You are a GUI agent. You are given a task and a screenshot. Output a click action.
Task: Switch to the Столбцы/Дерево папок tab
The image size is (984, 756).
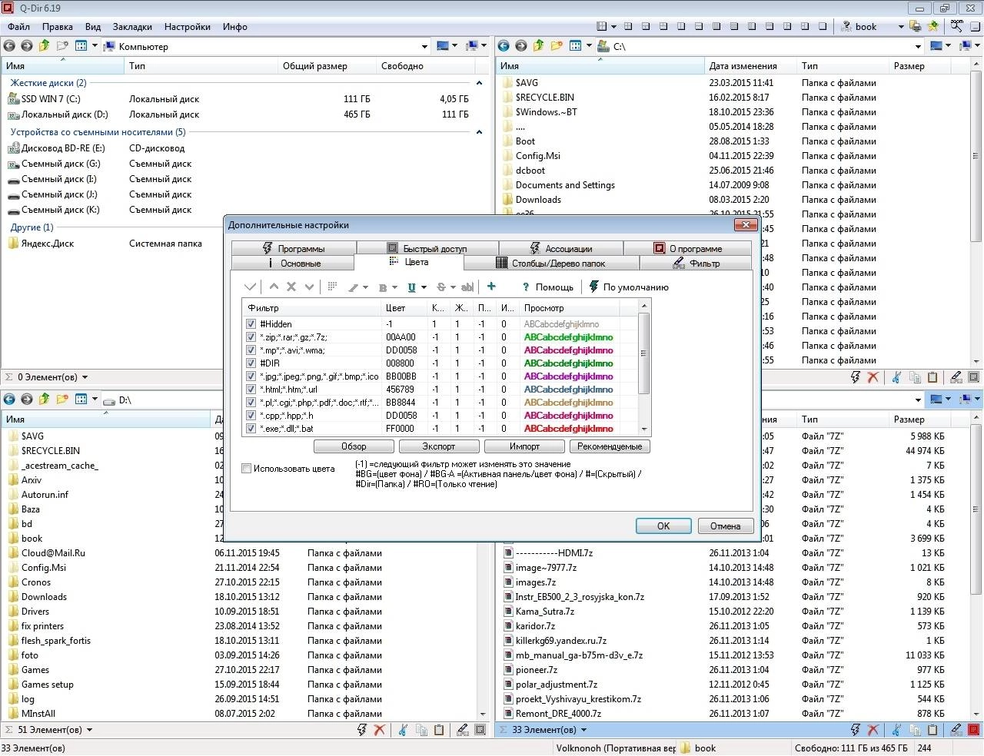(551, 263)
